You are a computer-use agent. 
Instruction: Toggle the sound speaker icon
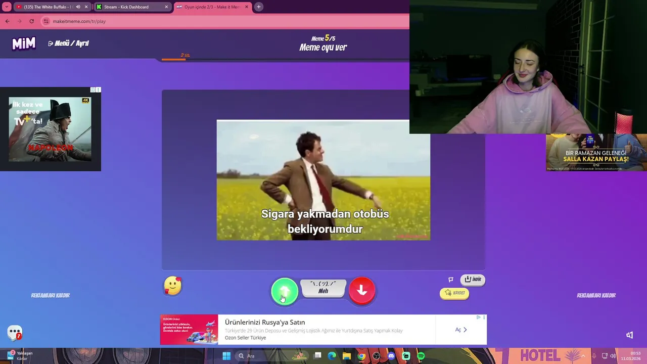pos(630,335)
